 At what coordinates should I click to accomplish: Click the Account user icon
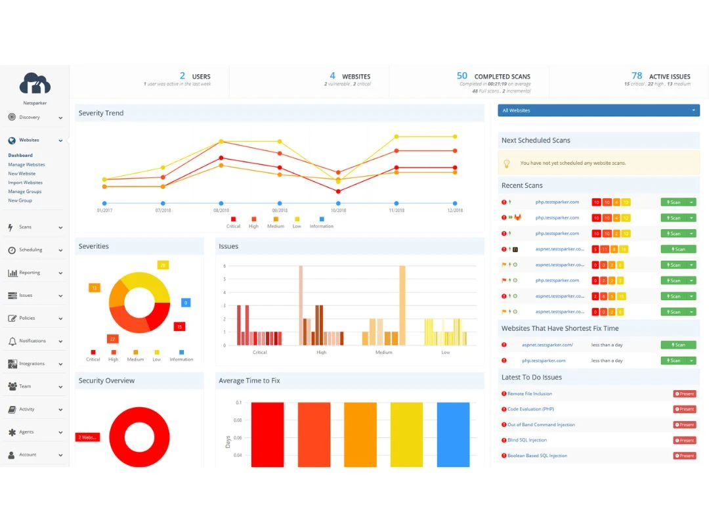(x=11, y=455)
